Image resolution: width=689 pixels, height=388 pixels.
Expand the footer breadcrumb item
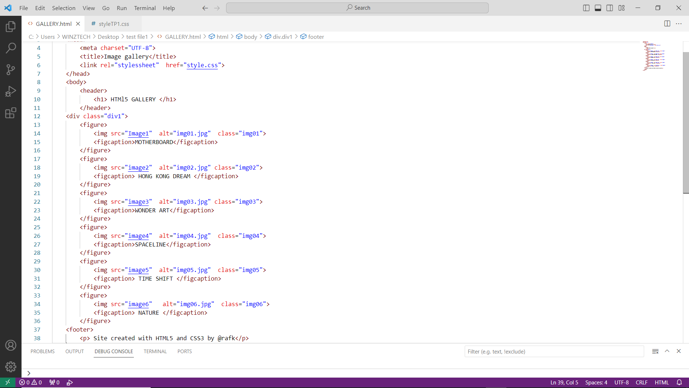coord(316,37)
